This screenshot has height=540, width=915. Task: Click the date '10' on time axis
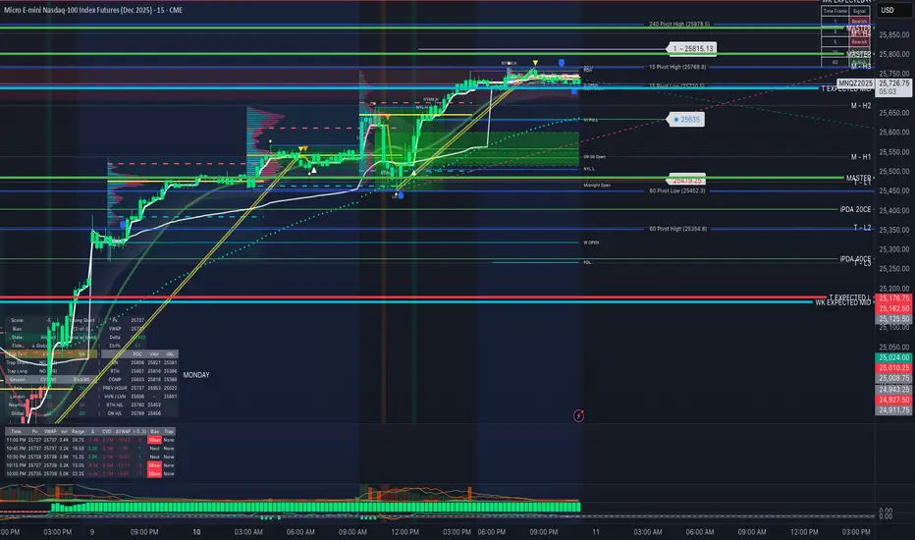coord(196,532)
